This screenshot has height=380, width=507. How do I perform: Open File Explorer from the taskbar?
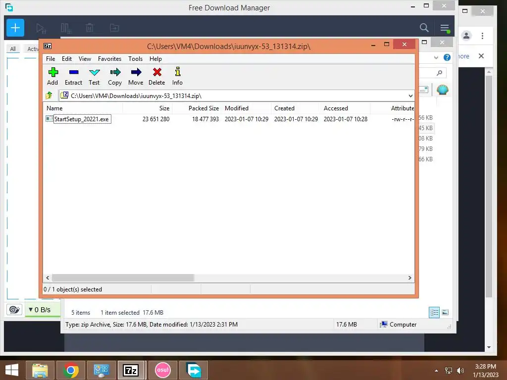40,370
